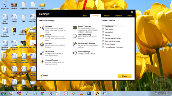Open the Tasks Scheduling clock icon
The image size is (172, 96).
click(x=75, y=36)
